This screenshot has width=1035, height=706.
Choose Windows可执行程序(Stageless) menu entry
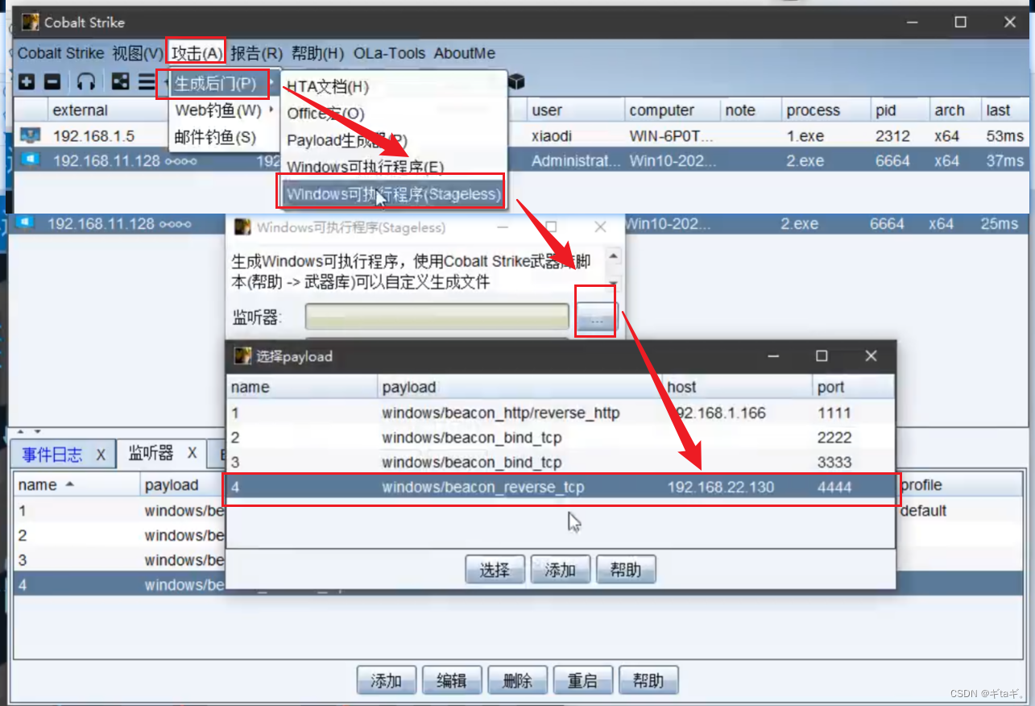point(393,193)
